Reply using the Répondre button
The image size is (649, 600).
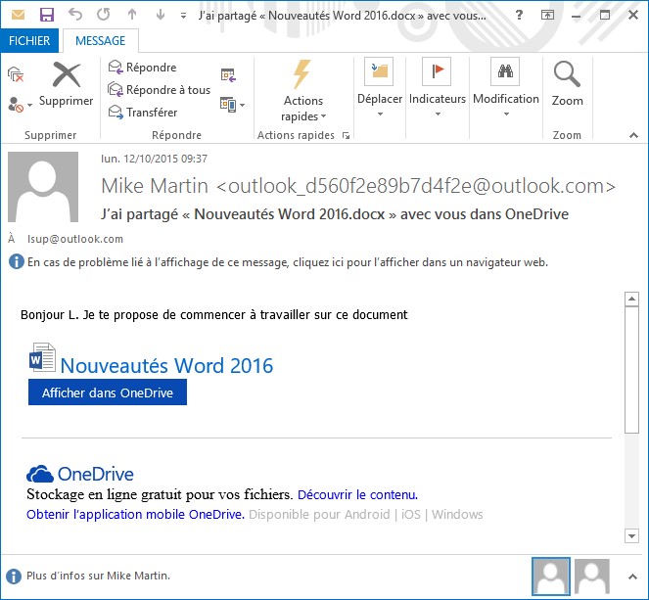[x=142, y=67]
